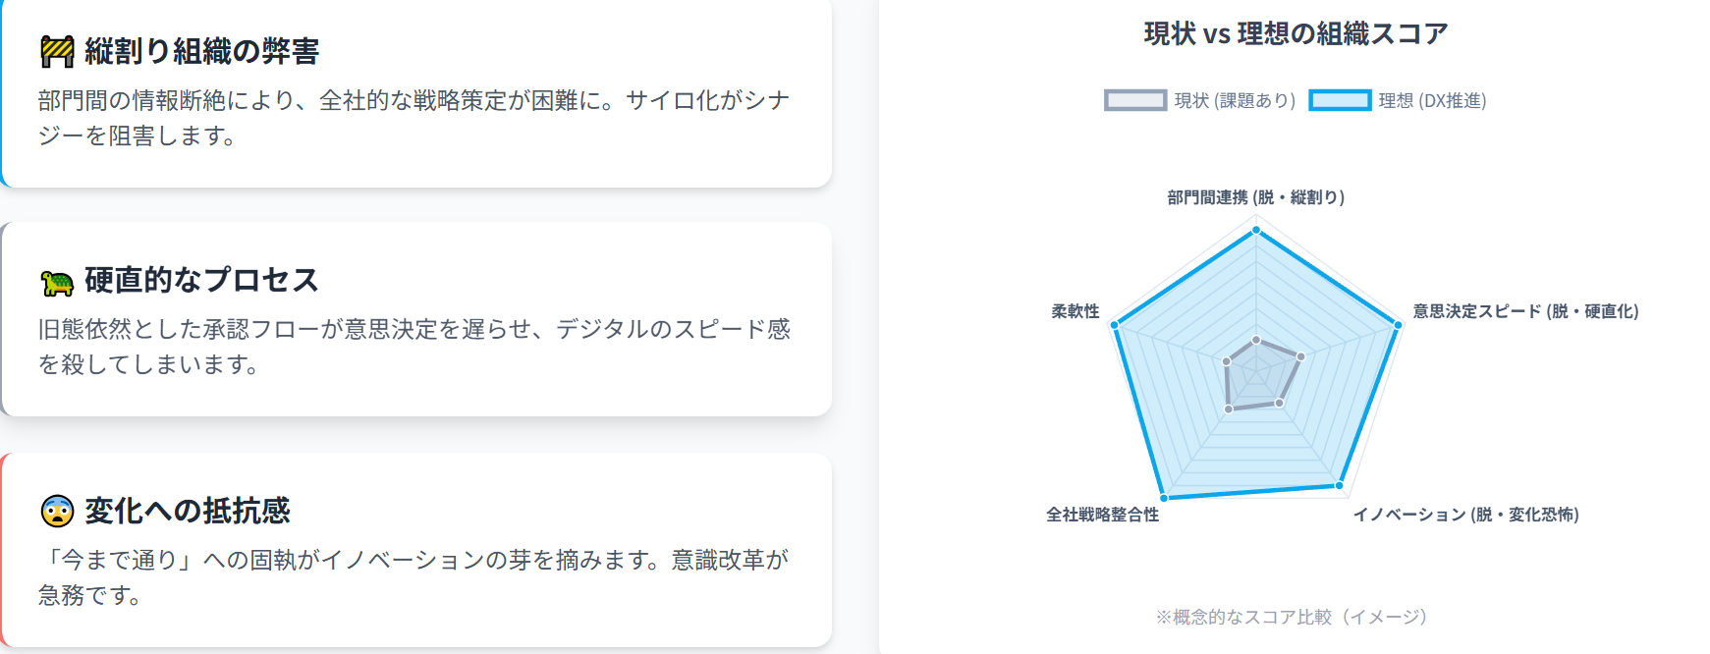Click the 意思決定スピード radar axis label
This screenshot has width=1710, height=654.
1525,311
